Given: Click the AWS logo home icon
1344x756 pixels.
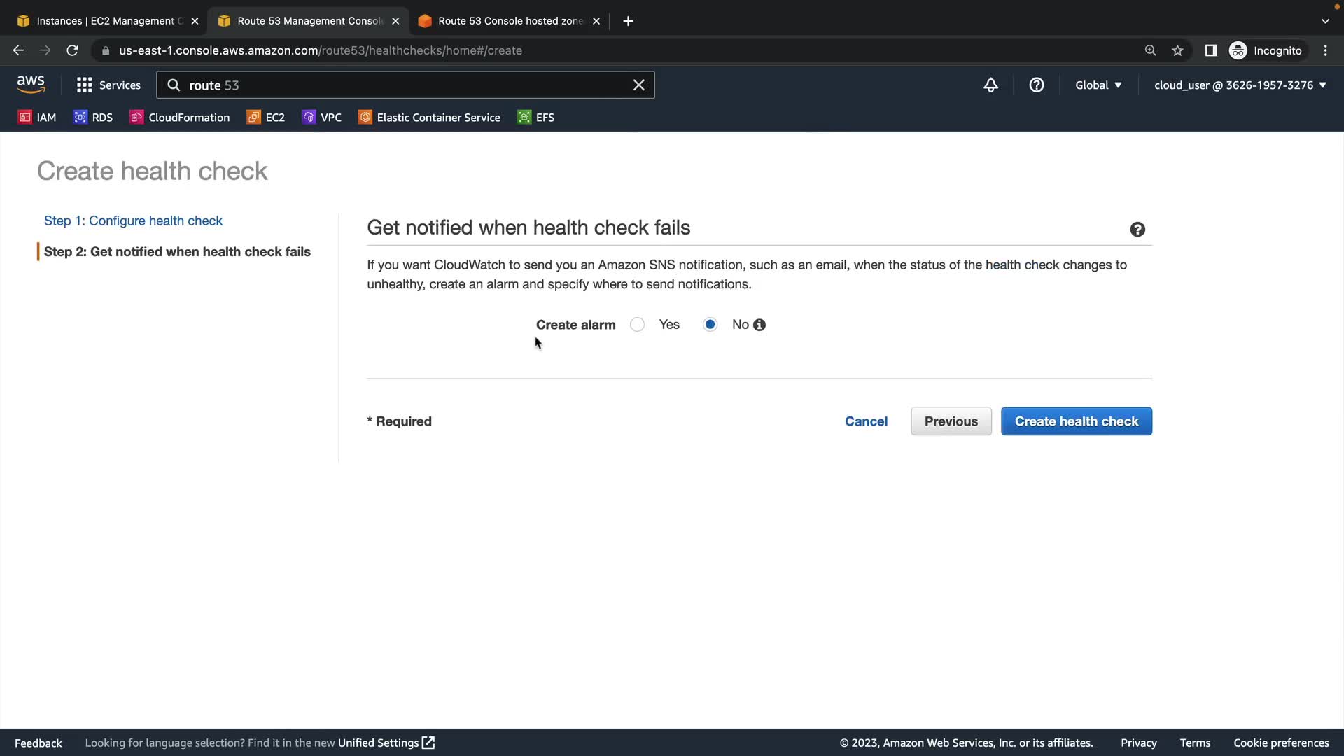Looking at the screenshot, I should 31,85.
